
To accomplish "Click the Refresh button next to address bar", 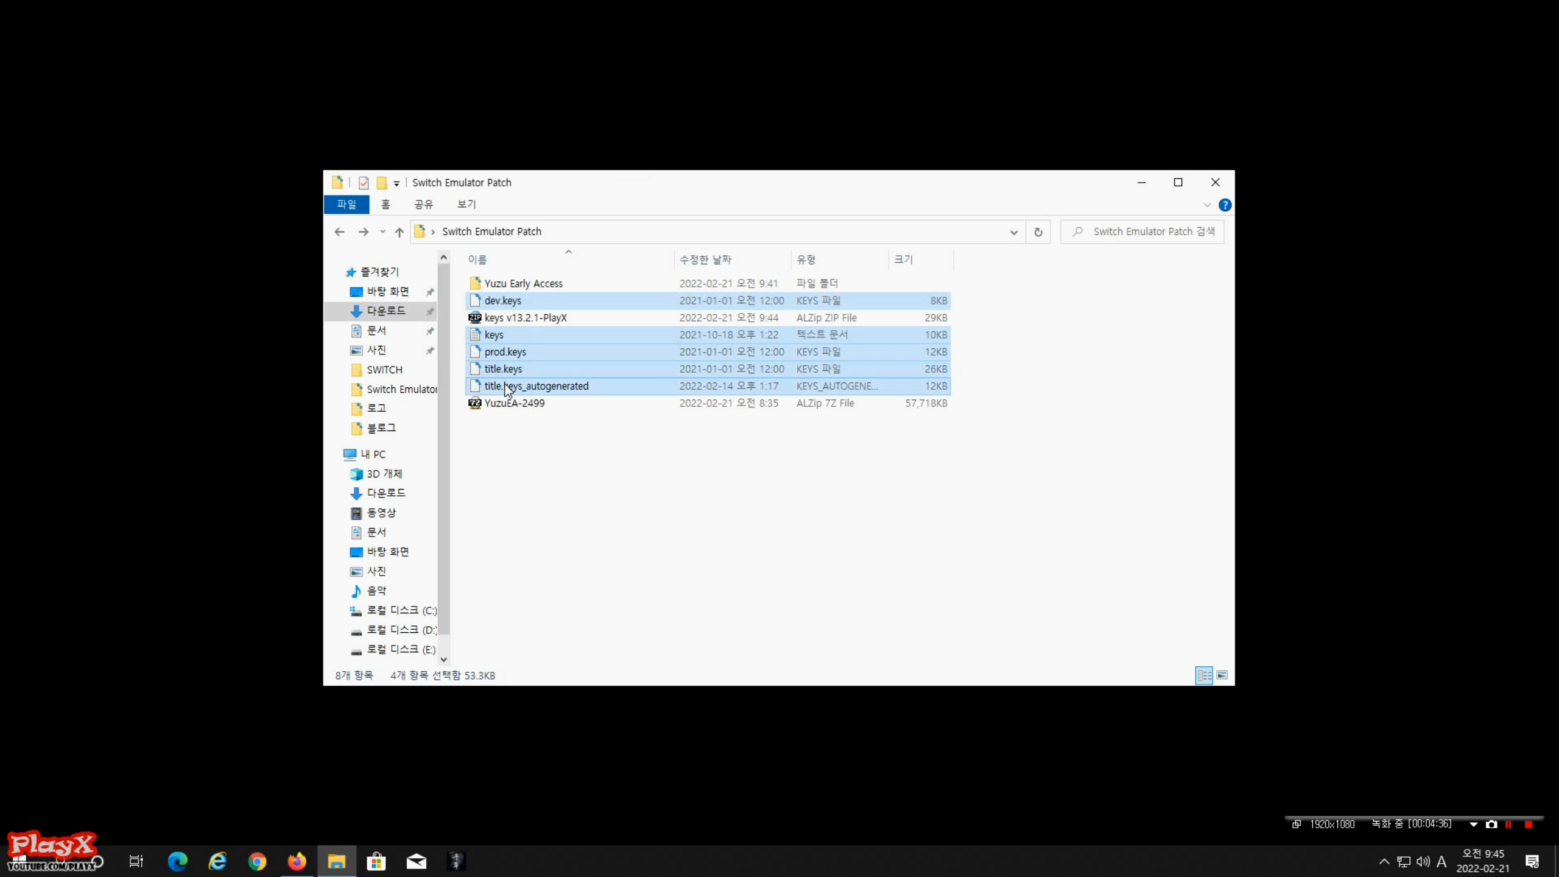I will (x=1038, y=232).
